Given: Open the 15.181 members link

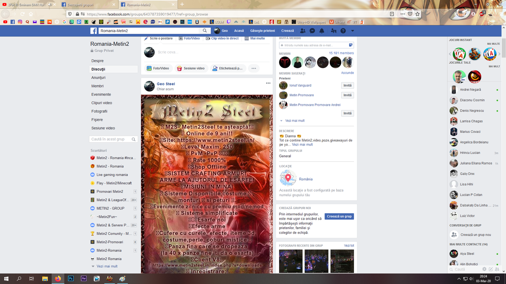Looking at the screenshot, I should tap(342, 53).
